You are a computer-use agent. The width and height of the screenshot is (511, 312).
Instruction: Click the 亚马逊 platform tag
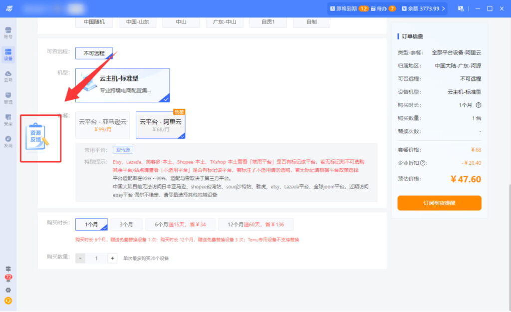click(x=123, y=150)
